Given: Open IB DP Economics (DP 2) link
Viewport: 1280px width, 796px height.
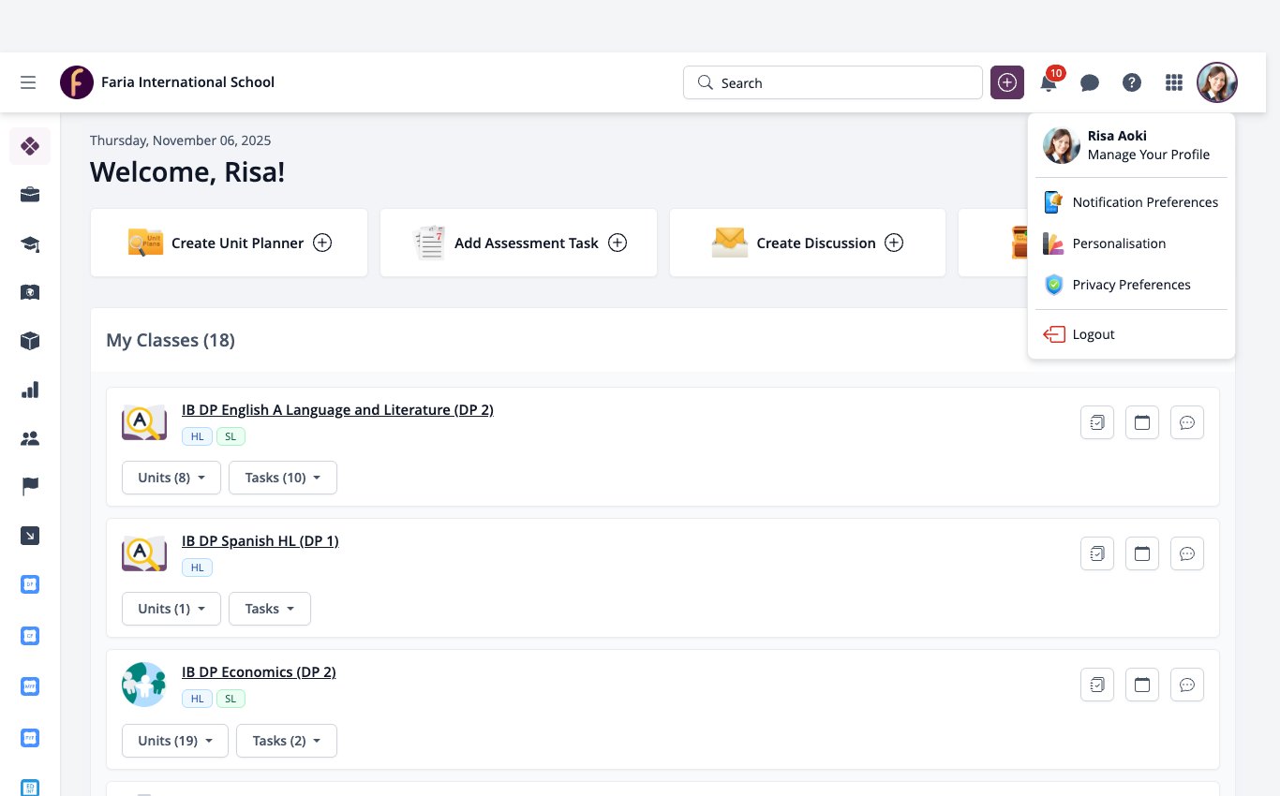Looking at the screenshot, I should click(x=259, y=672).
